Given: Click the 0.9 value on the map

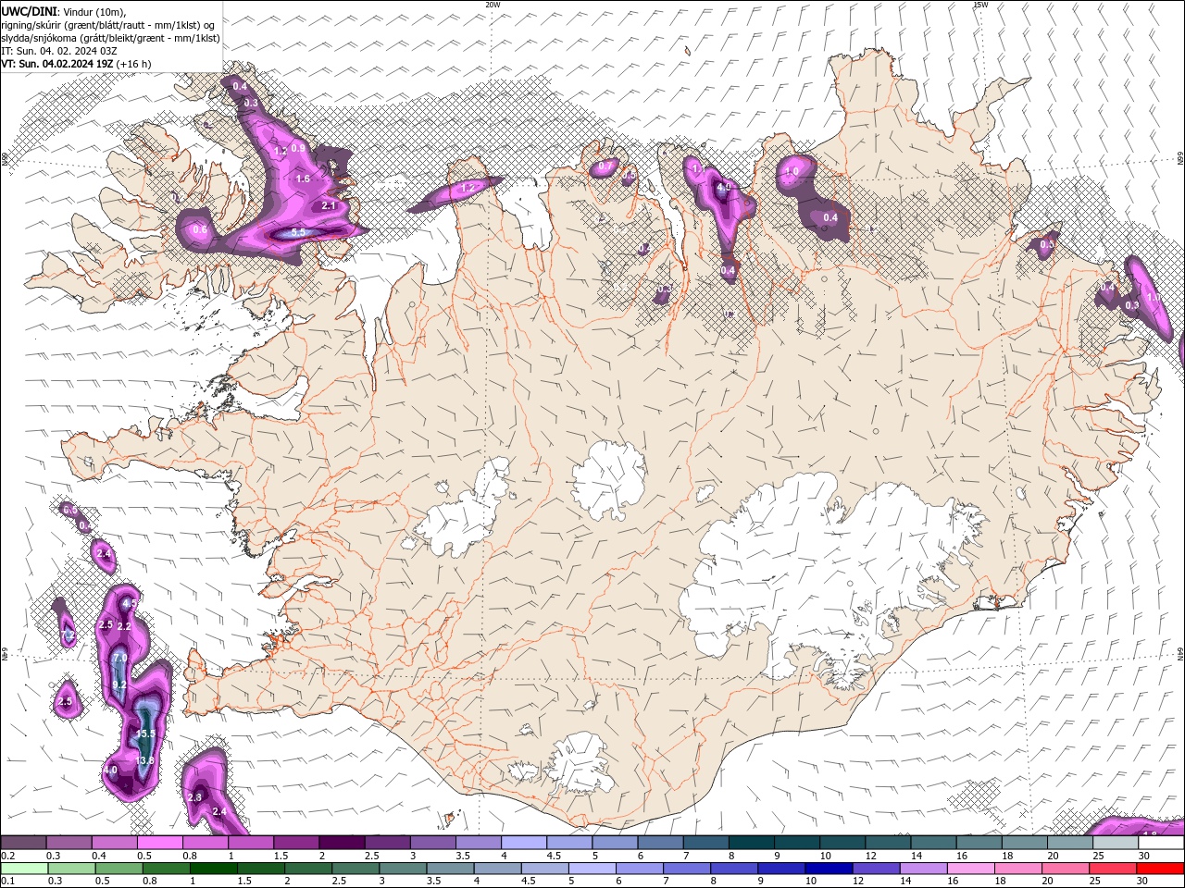Looking at the screenshot, I should tap(298, 148).
